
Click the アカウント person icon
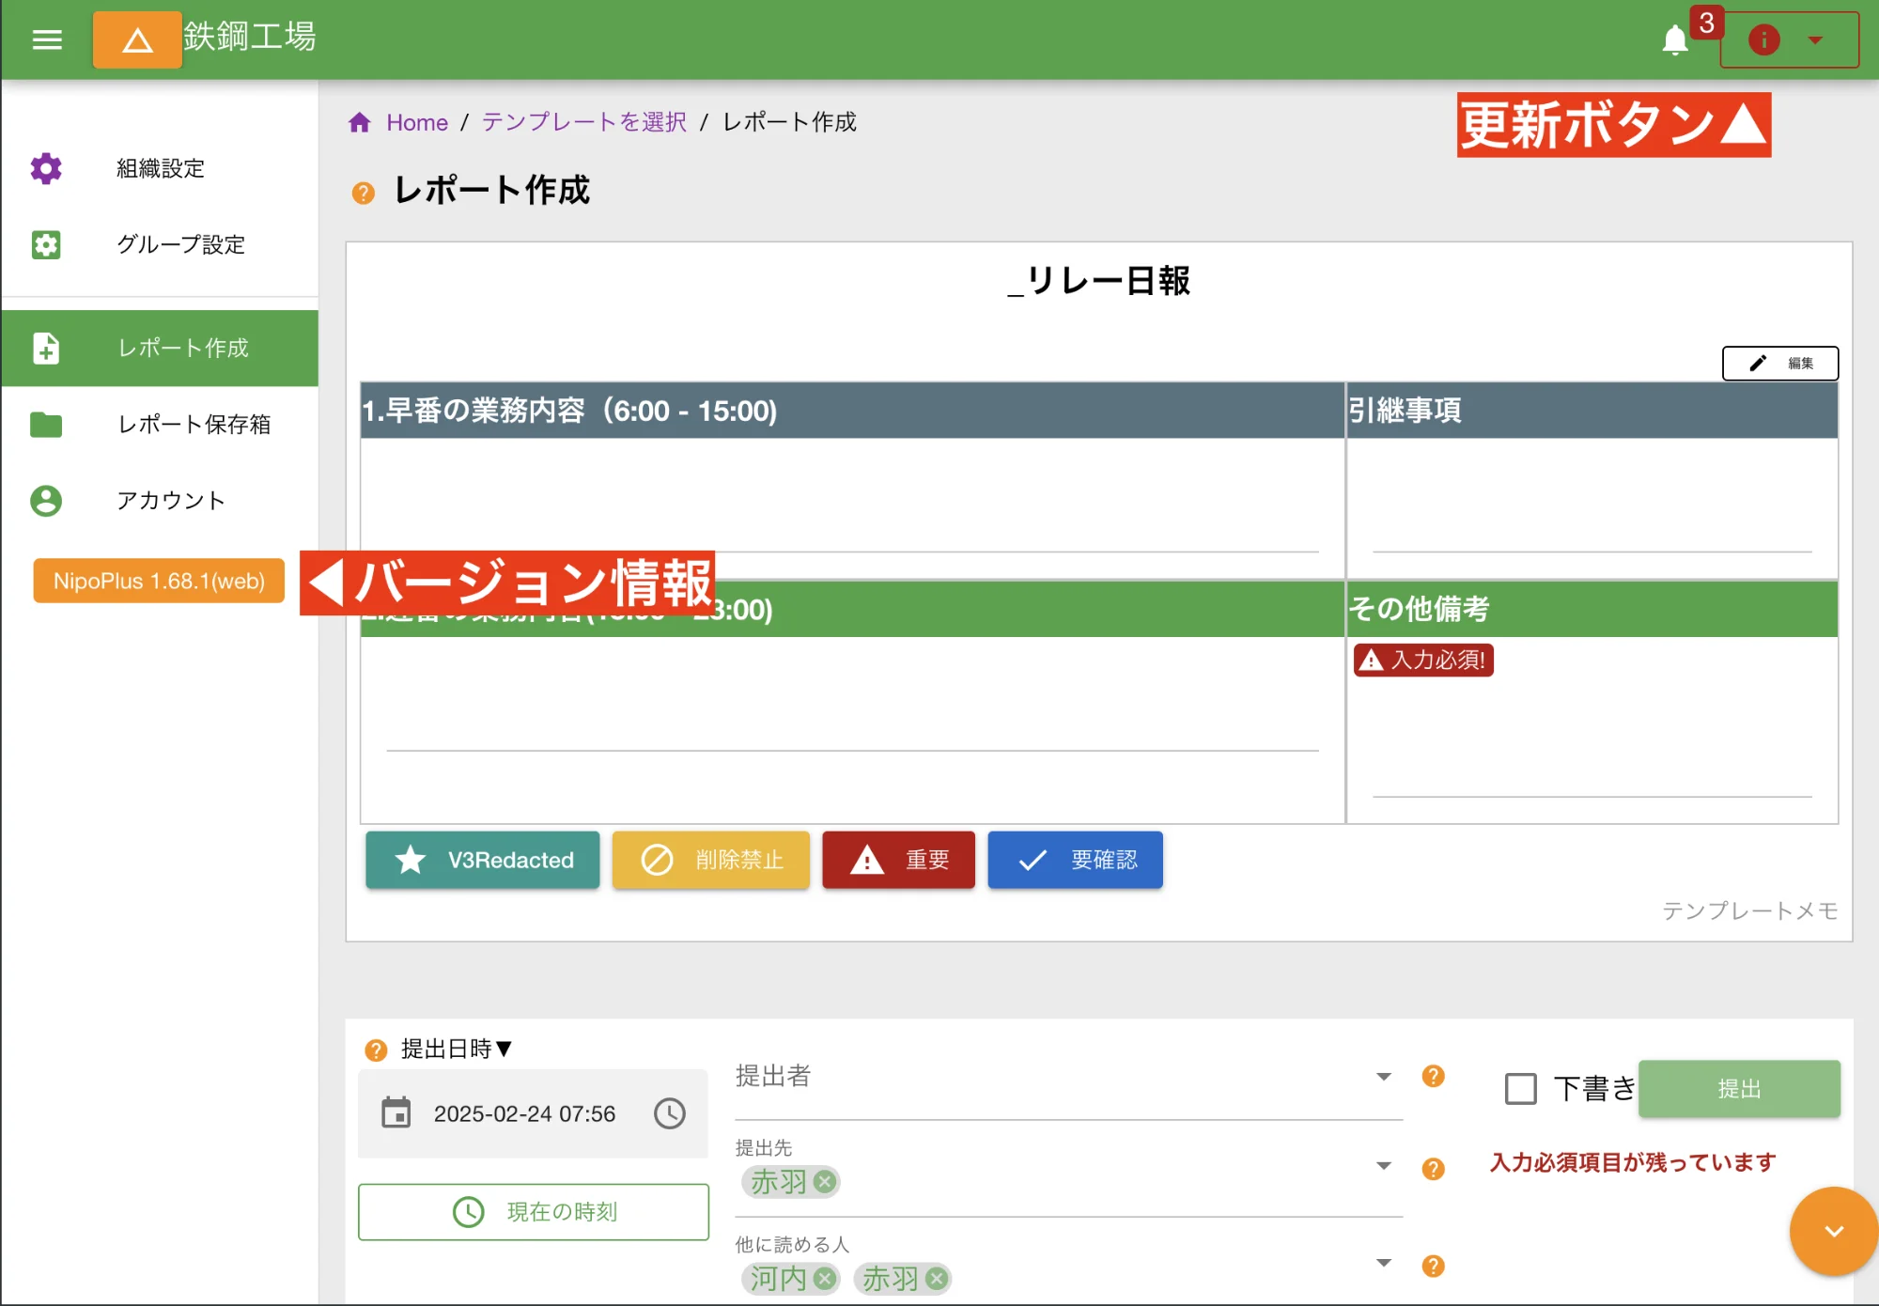pos(46,501)
